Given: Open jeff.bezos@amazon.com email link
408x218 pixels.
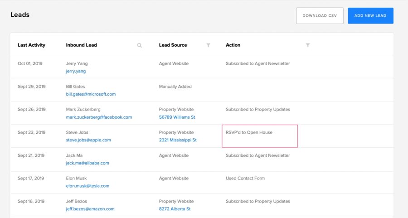Looking at the screenshot, I should pos(90,209).
